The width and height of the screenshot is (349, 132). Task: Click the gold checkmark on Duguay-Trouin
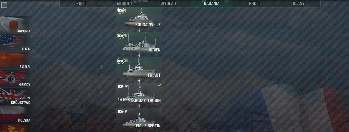pyautogui.click(x=159, y=85)
